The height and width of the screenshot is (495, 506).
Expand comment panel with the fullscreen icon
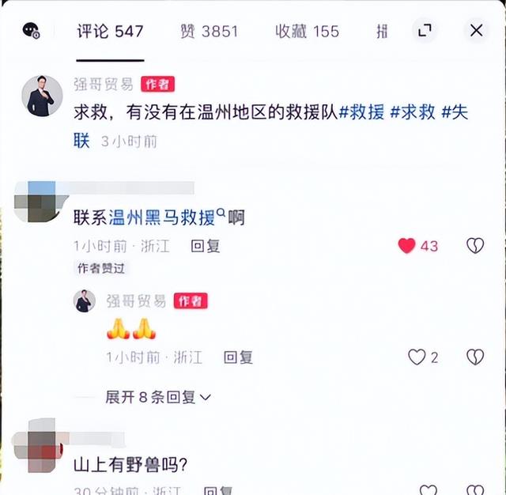(x=425, y=31)
